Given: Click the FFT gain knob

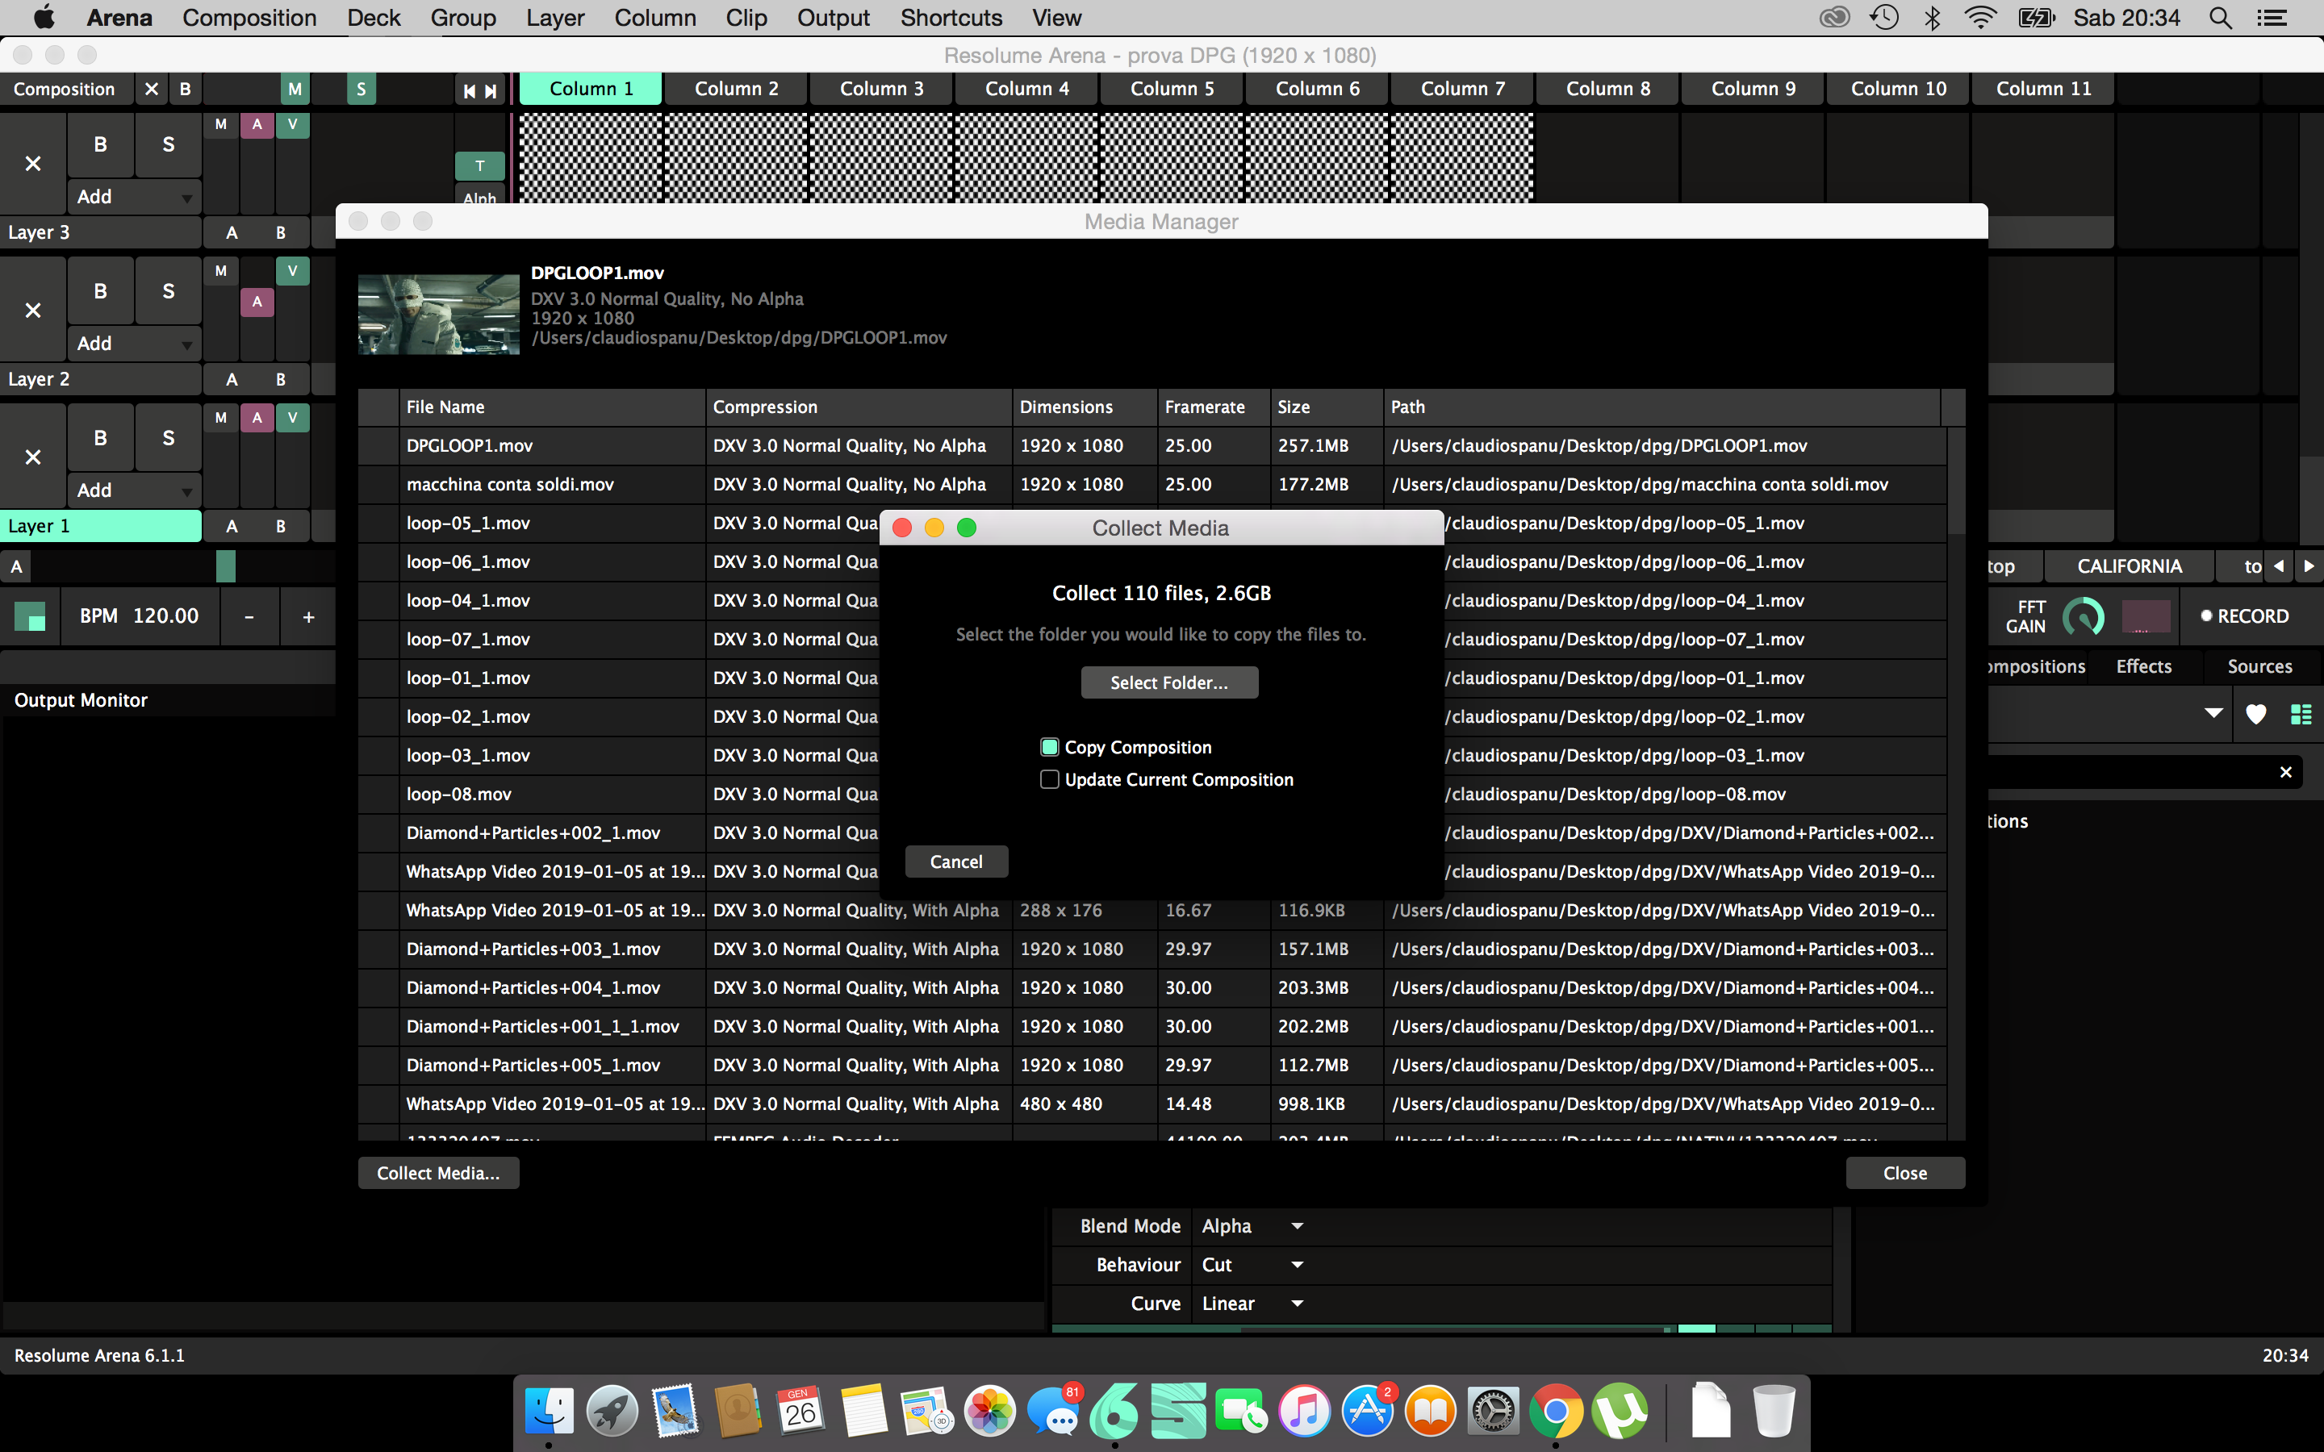Looking at the screenshot, I should tap(2082, 615).
